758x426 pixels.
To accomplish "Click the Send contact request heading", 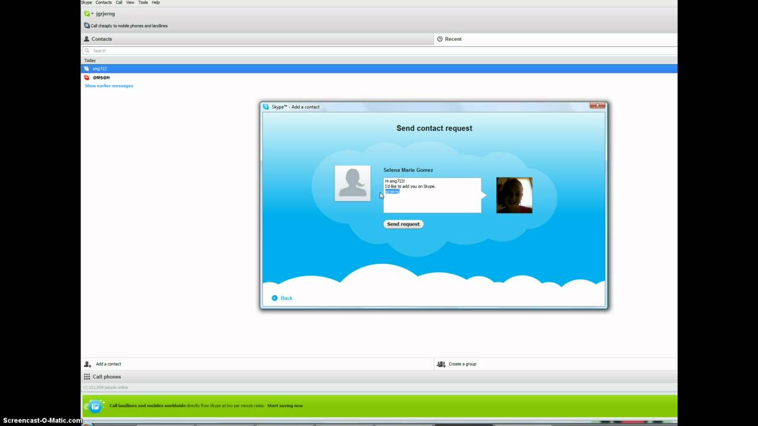I will [x=434, y=128].
